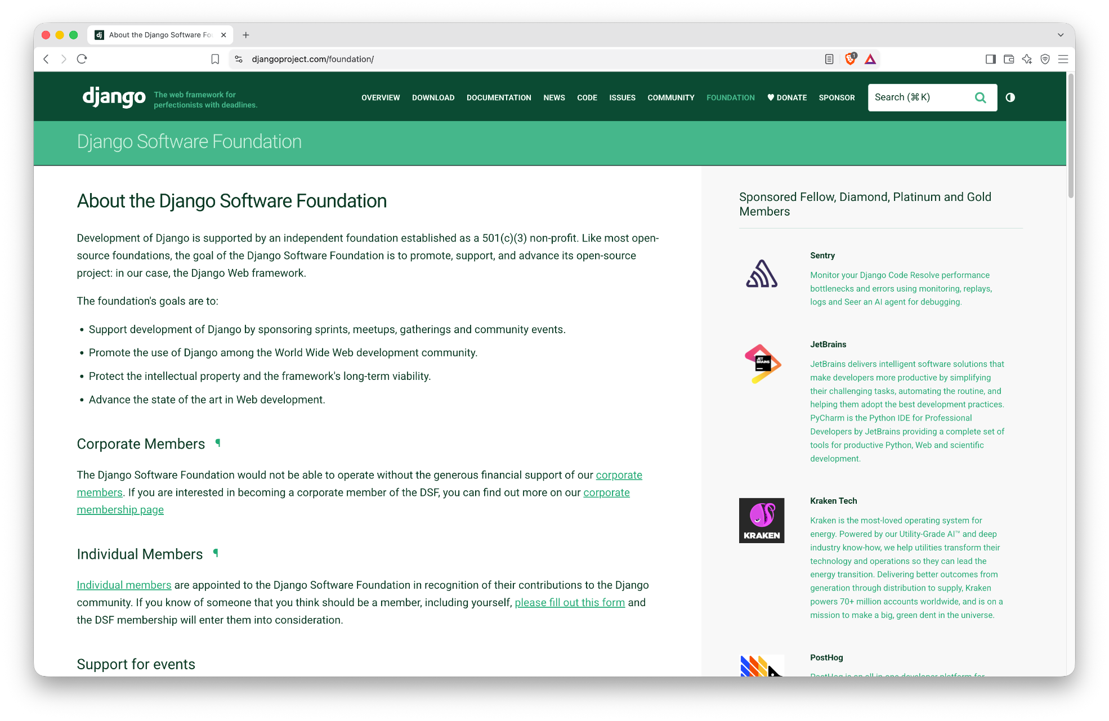Open site settings icon left of the URL
Screen dimensions: 1109x721
(239, 59)
